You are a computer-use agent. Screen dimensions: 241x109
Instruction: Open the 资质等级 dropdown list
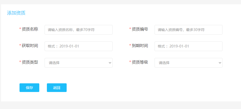tap(186, 63)
